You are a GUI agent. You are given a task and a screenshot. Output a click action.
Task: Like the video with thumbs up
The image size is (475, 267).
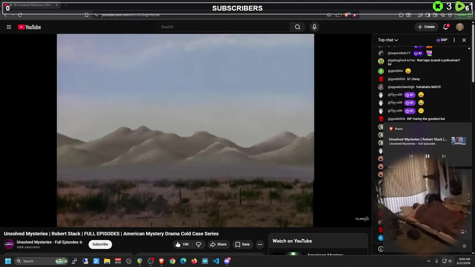pos(182,244)
